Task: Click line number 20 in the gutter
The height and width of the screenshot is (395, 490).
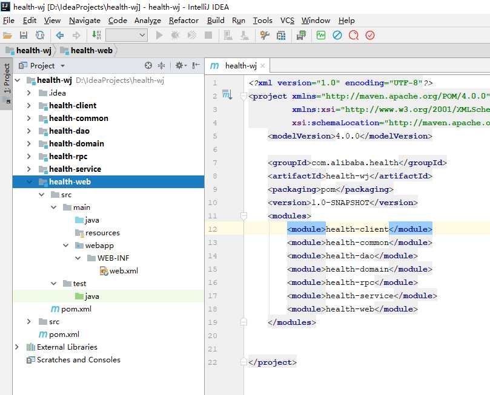Action: (x=213, y=336)
